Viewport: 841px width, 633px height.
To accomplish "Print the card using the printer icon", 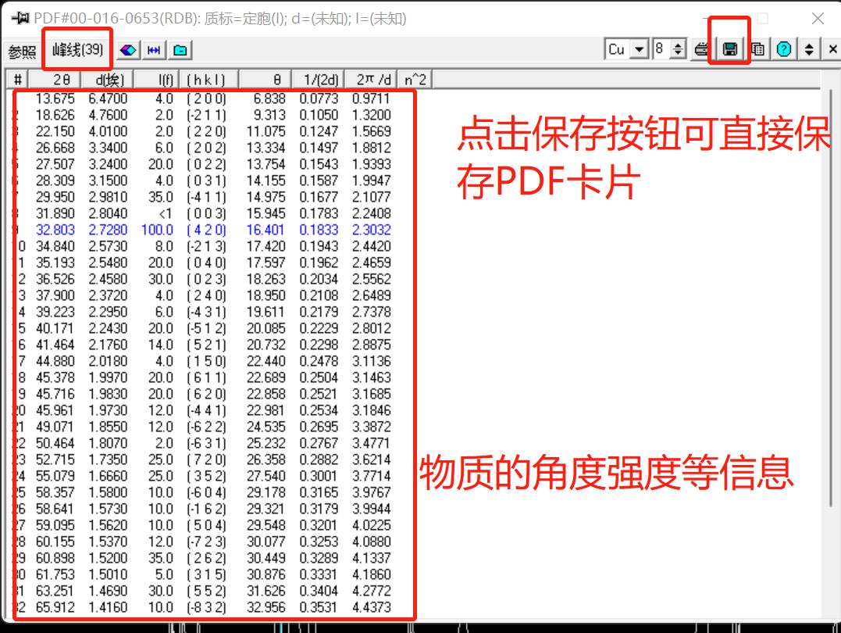I will [701, 48].
